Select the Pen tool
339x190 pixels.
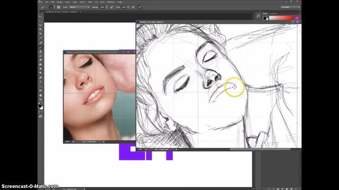click(41, 78)
